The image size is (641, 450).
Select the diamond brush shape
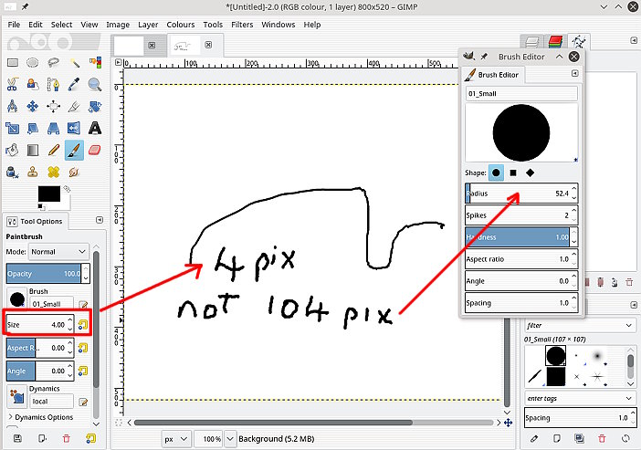[x=531, y=173]
